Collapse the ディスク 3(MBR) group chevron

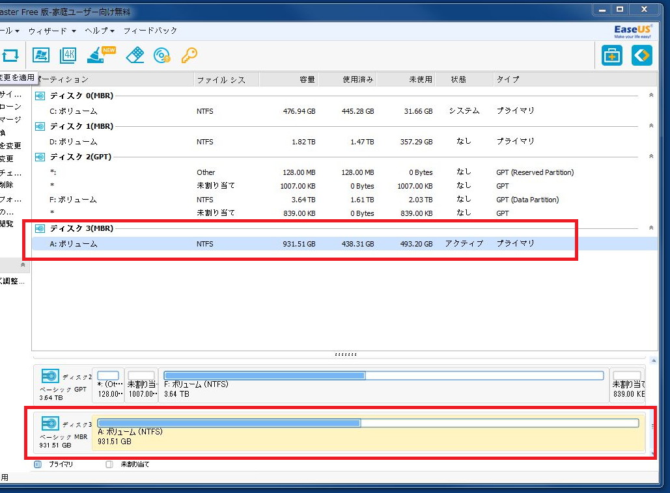[650, 228]
